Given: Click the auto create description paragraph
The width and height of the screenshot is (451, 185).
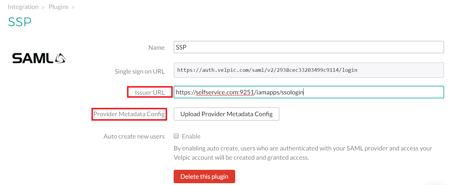Looking at the screenshot, I should [303, 153].
